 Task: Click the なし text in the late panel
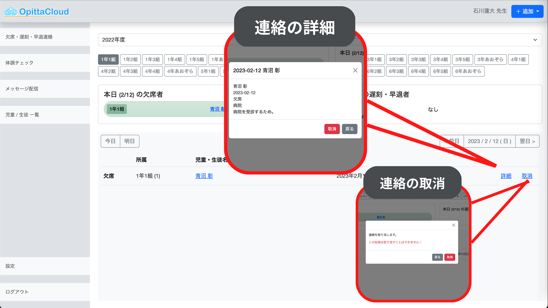point(433,109)
